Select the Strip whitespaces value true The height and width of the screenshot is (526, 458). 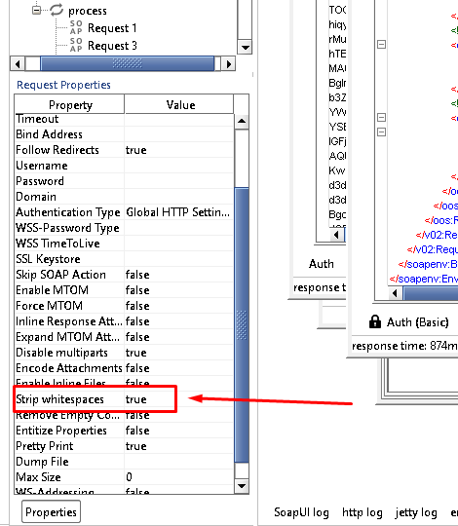pos(135,399)
